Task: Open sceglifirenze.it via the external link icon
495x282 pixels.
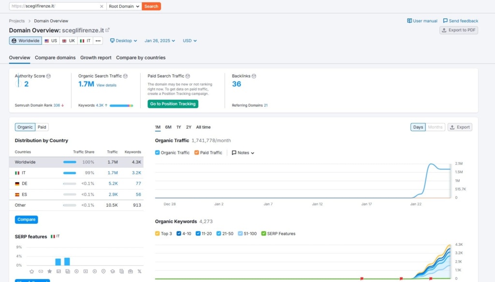Action: 108,30
